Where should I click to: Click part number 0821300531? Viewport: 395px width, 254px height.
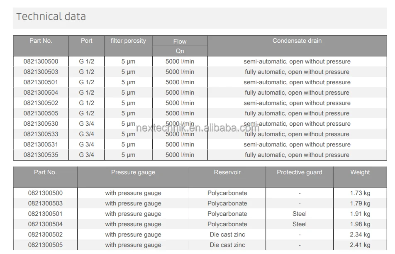41,144
